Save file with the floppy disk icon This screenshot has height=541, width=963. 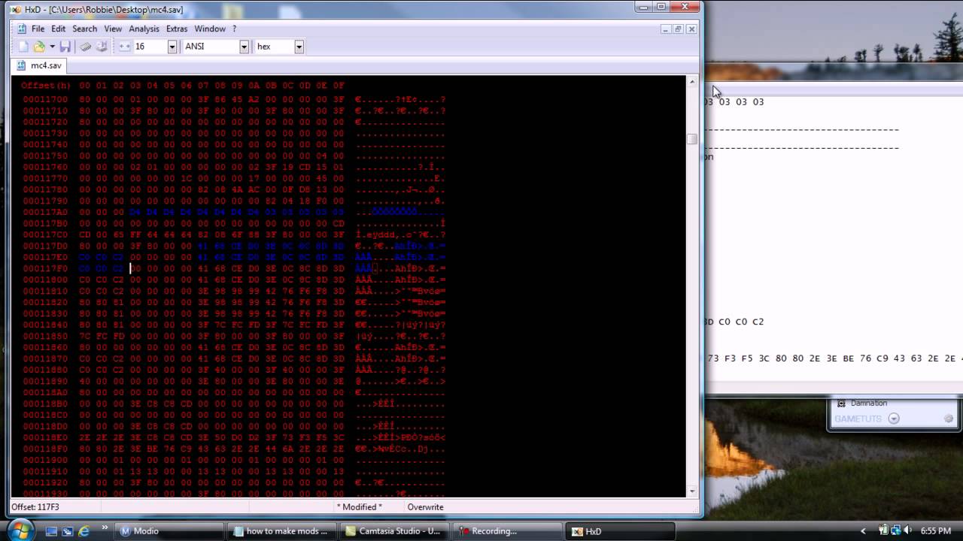point(65,47)
